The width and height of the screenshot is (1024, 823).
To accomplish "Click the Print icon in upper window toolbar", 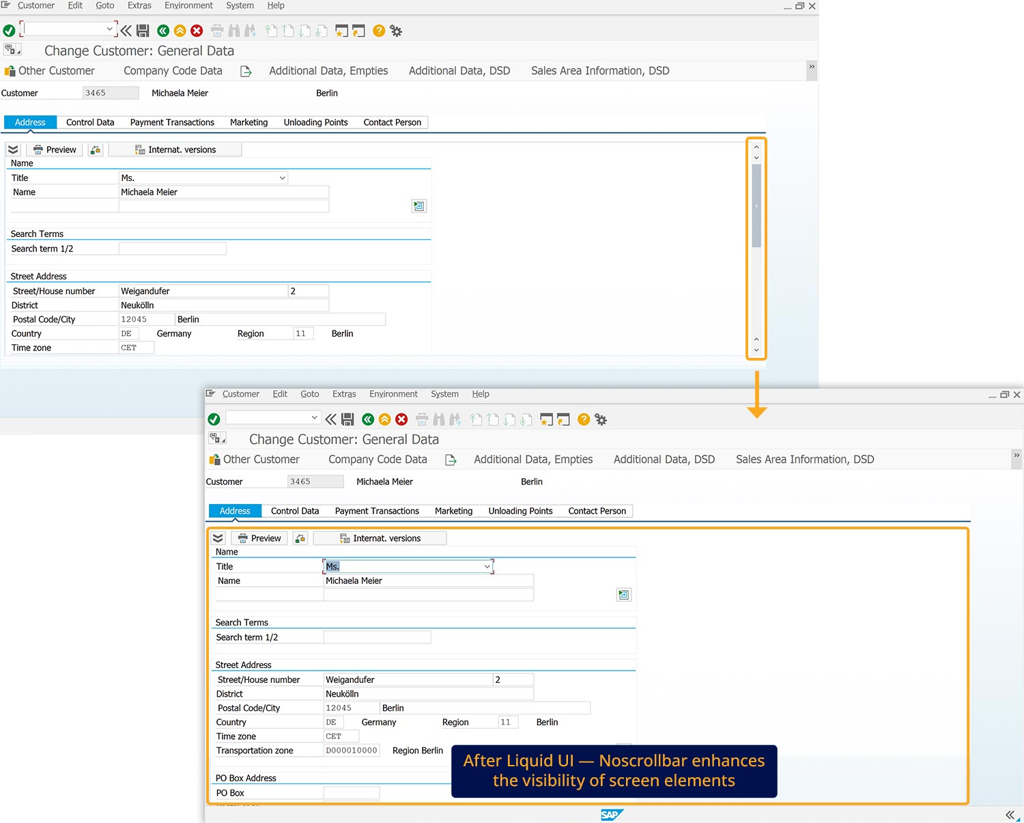I will click(x=217, y=31).
